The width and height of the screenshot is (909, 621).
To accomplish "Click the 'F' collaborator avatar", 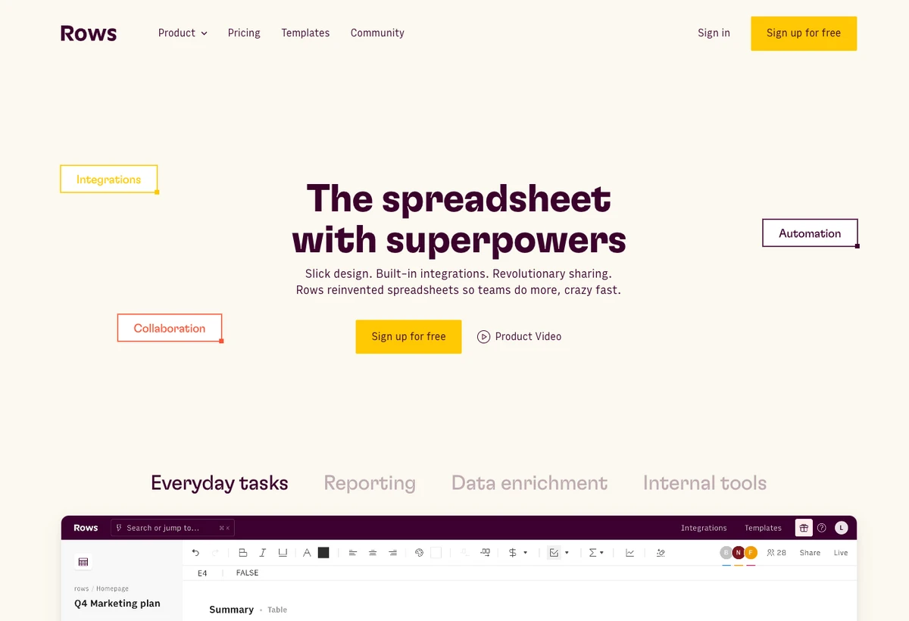I will tap(751, 553).
